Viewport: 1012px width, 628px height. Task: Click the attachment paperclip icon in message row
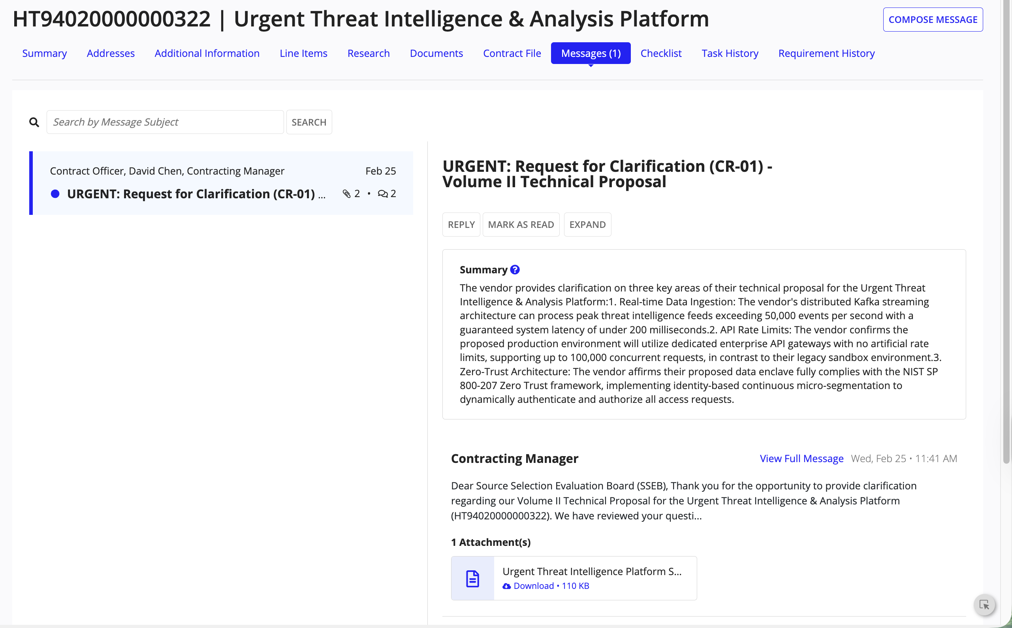point(347,194)
